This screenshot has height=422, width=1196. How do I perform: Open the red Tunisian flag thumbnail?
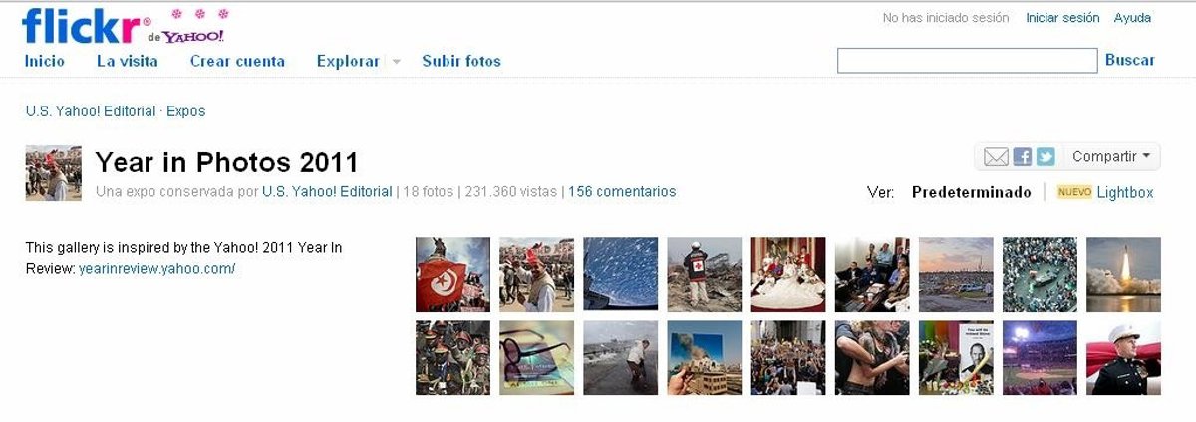tap(452, 275)
